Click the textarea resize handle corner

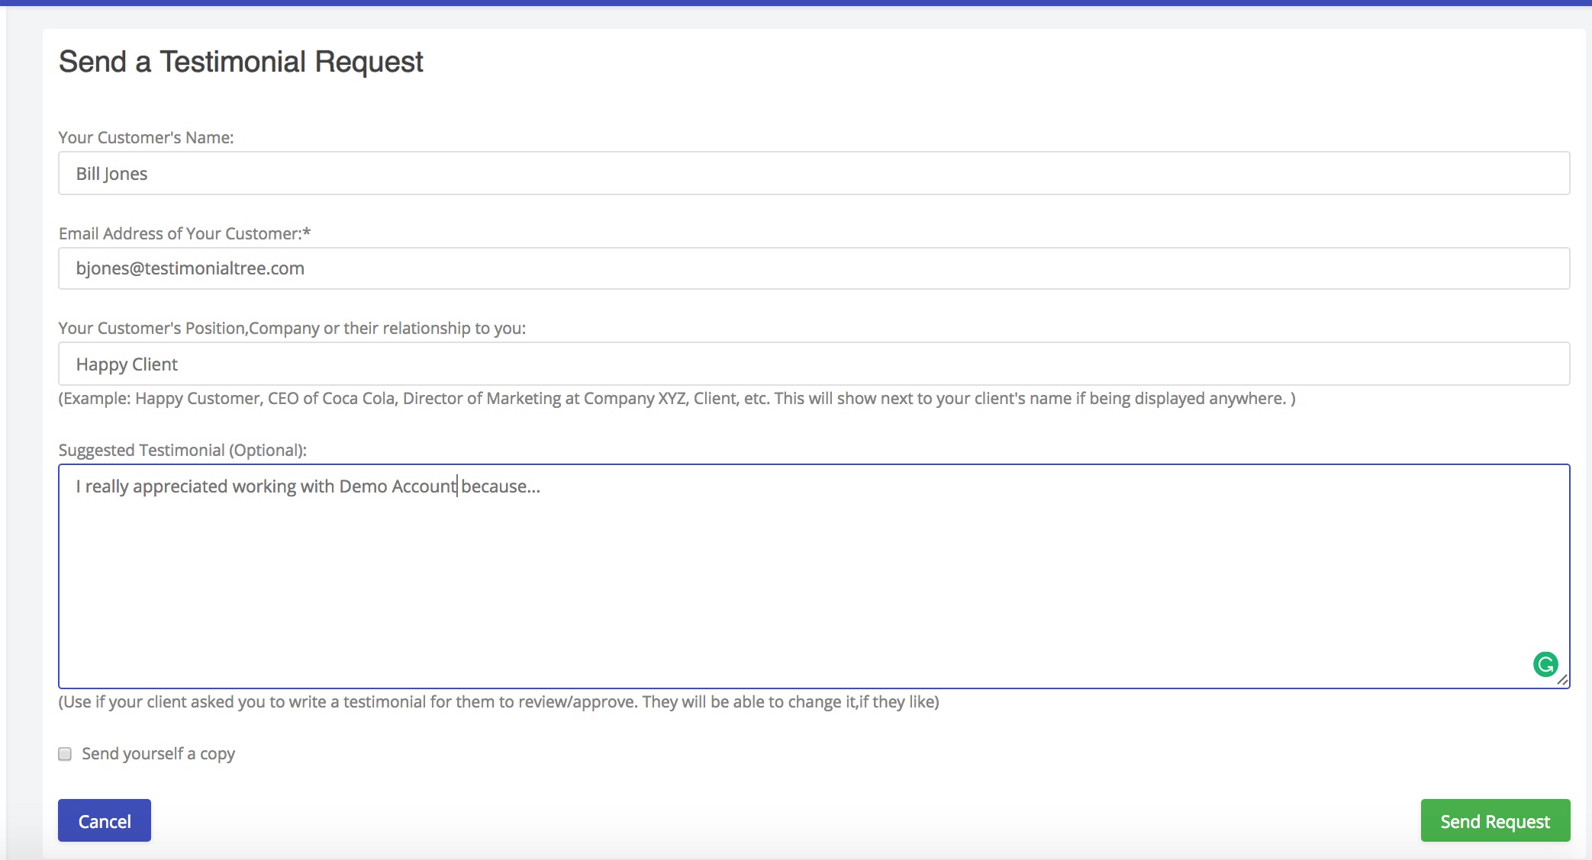[1562, 680]
